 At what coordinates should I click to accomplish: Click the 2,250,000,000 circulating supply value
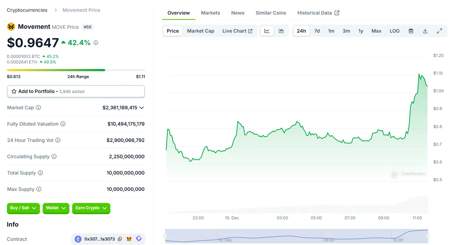point(127,157)
